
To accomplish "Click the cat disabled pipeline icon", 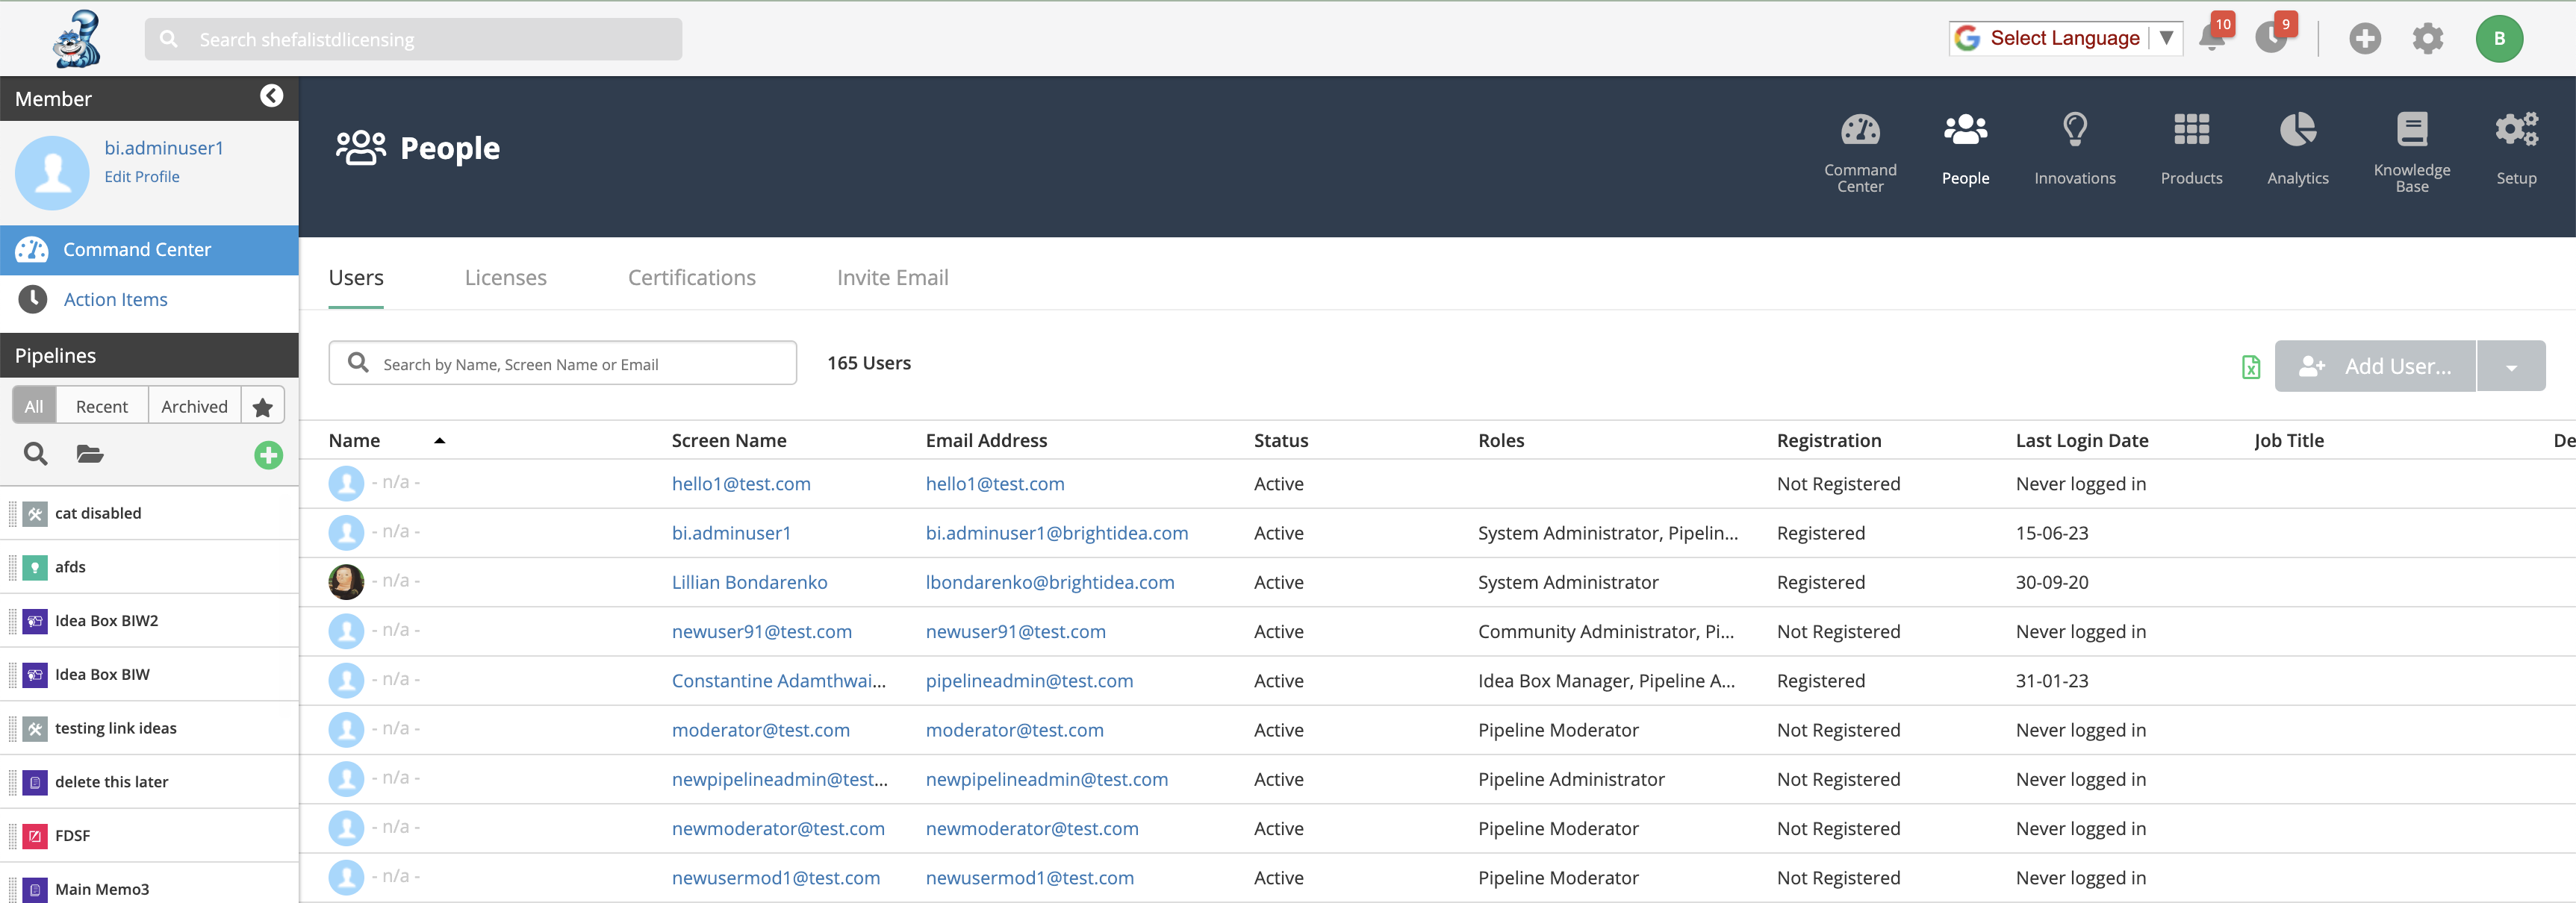I will tap(35, 514).
